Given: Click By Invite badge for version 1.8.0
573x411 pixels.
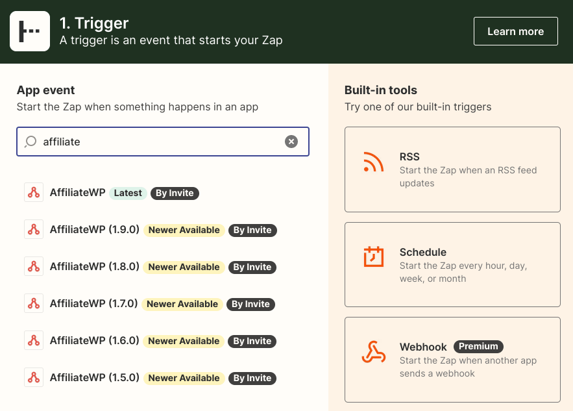Looking at the screenshot, I should point(252,267).
